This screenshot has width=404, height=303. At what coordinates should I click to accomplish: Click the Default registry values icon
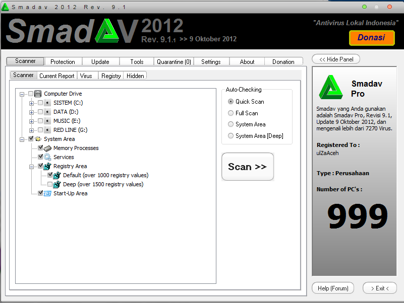click(x=57, y=176)
